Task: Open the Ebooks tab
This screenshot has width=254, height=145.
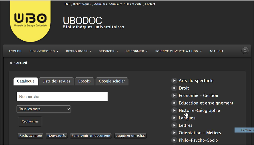Action: point(84,81)
